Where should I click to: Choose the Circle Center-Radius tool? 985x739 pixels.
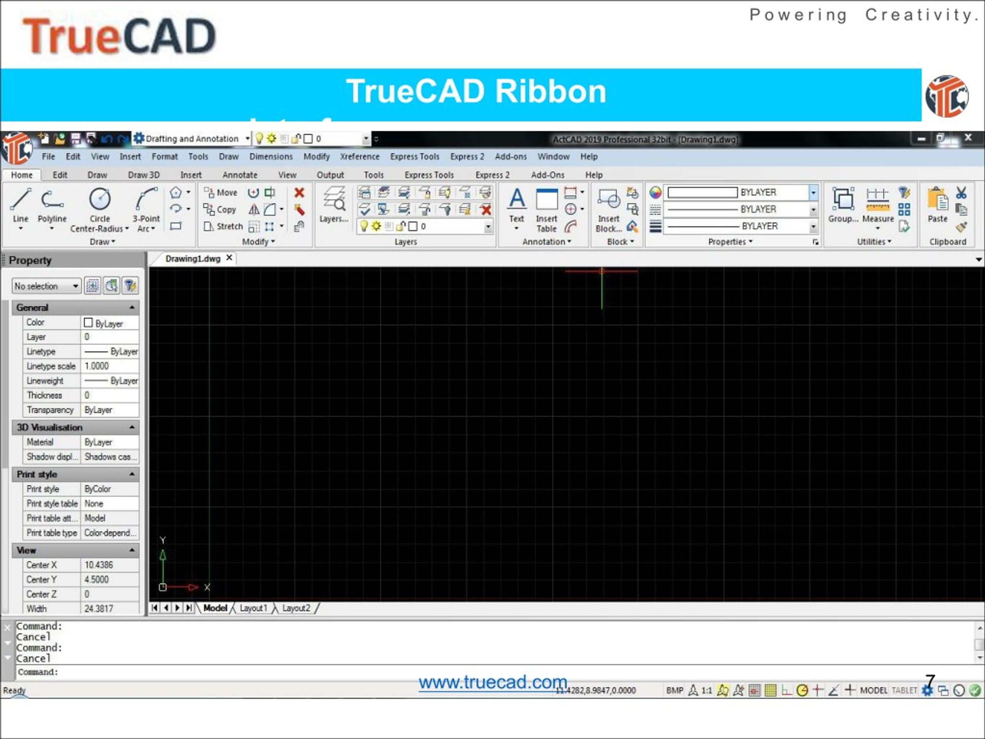coord(100,209)
